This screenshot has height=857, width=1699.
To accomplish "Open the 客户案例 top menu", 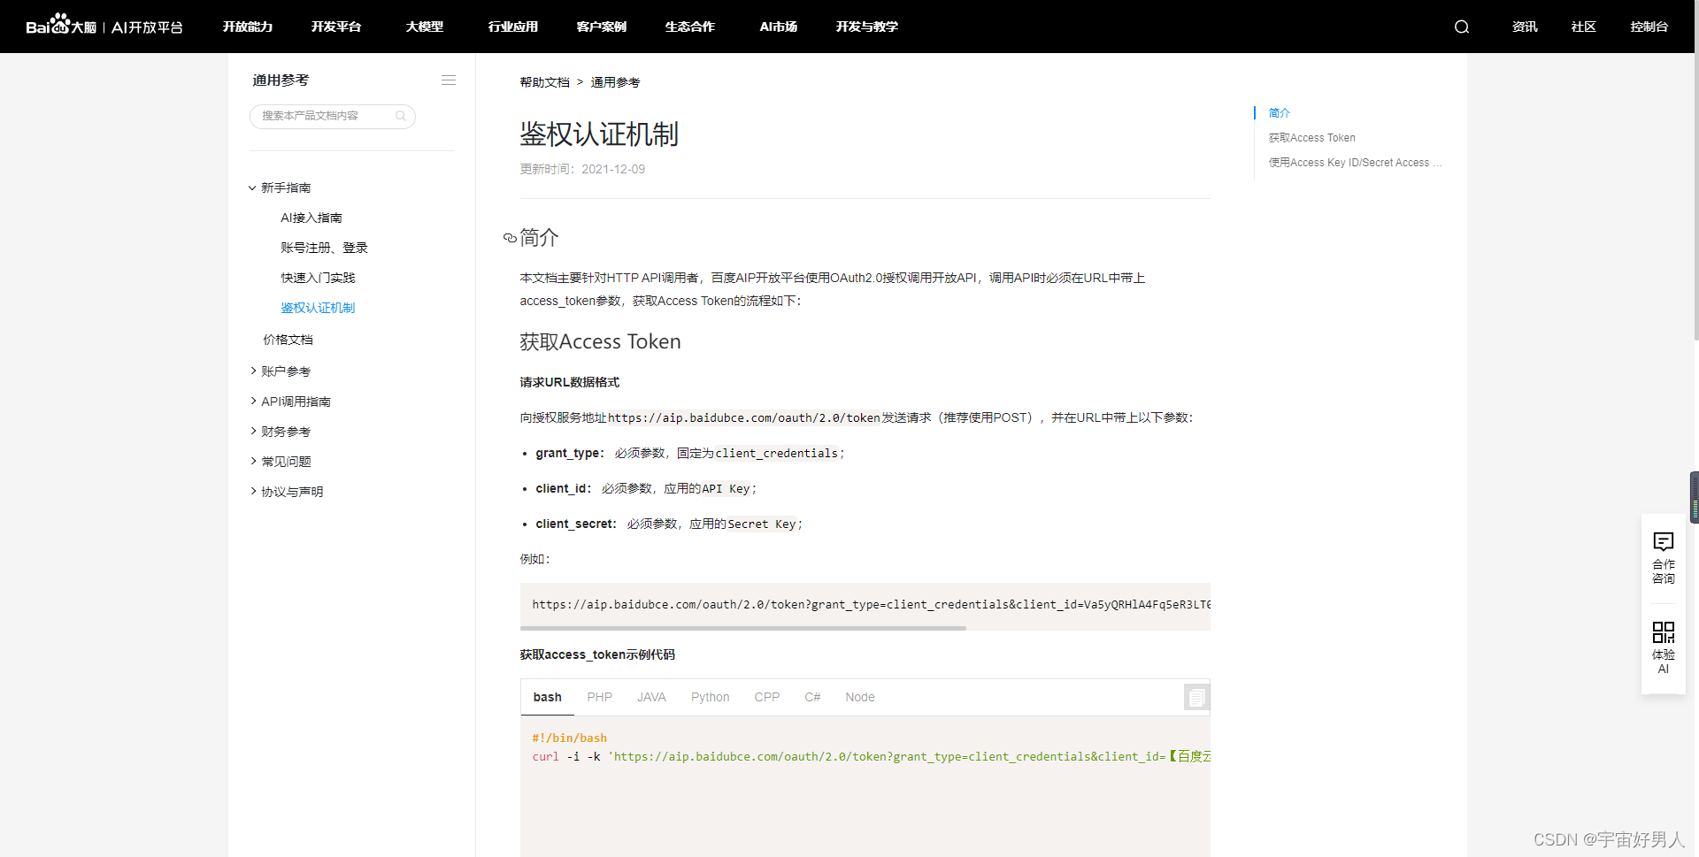I will (x=602, y=27).
